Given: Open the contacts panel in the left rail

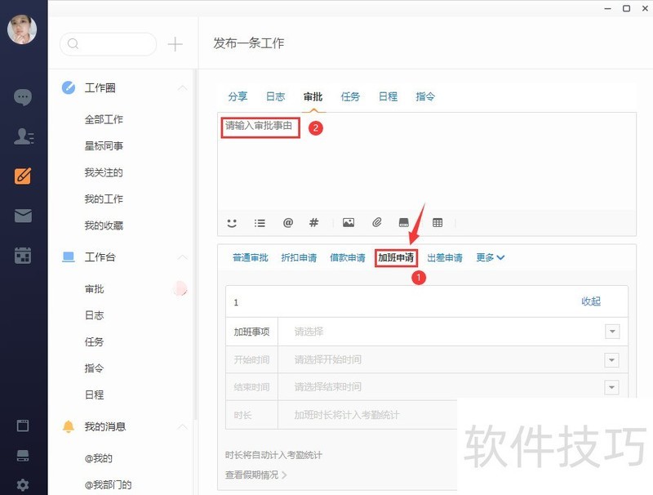Looking at the screenshot, I should tap(22, 136).
